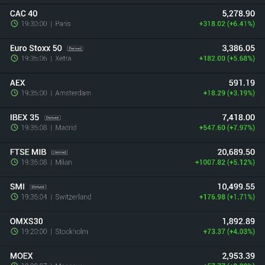Tap the clock icon next to Stockholm
Viewport: 265px width, 265px height.
point(15,231)
